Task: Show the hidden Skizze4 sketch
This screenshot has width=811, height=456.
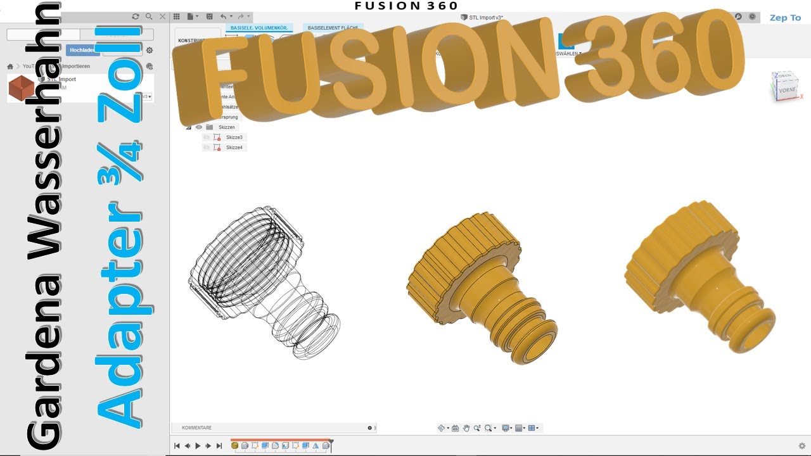Action: tap(207, 148)
